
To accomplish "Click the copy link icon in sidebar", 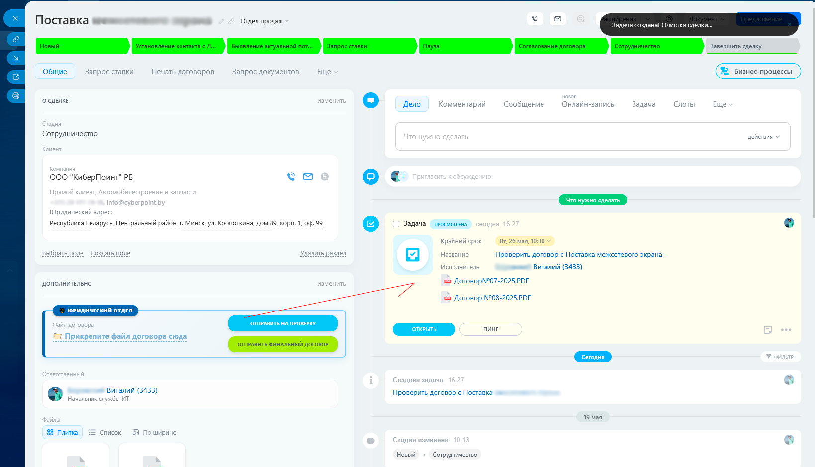I will pos(16,39).
